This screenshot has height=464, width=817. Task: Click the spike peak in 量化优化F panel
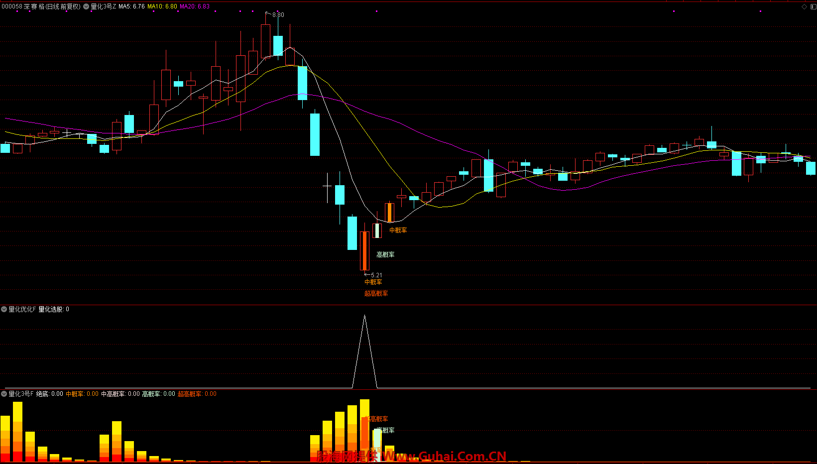coord(365,316)
